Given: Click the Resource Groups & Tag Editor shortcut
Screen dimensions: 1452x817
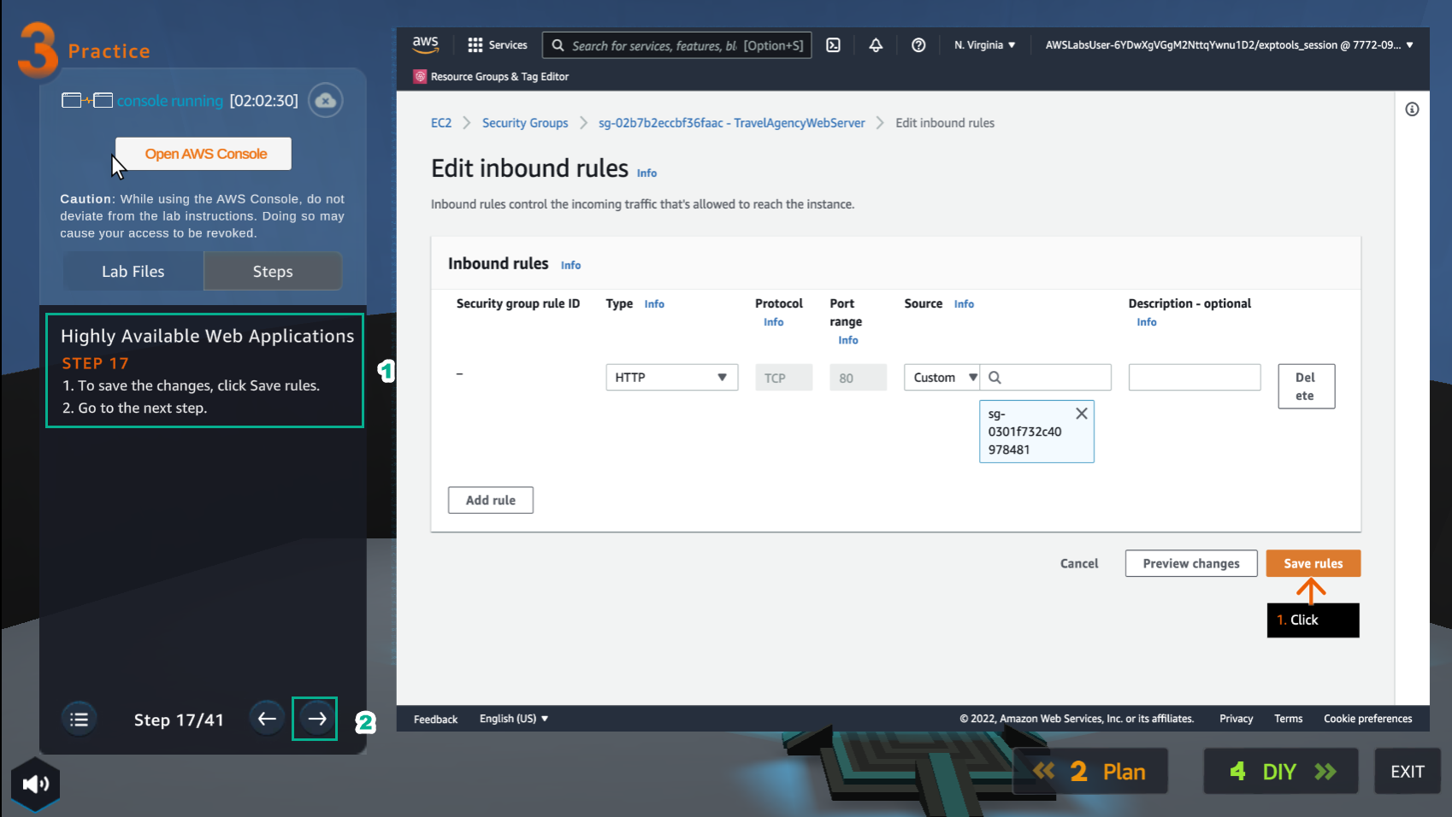Looking at the screenshot, I should (492, 77).
